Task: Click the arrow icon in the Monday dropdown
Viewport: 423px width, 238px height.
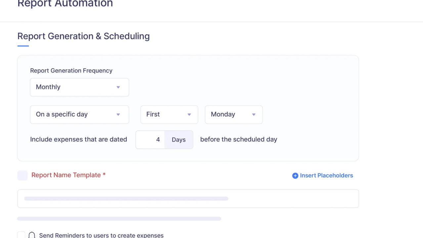Action: tap(254, 114)
